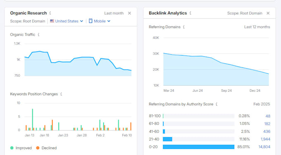Image resolution: width=281 pixels, height=155 pixels.
Task: Click info icon next to Backlink Analytics title
Action: [191, 13]
